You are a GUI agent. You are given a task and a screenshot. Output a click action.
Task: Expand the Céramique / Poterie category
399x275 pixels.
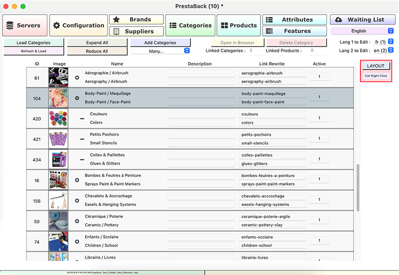click(x=77, y=221)
